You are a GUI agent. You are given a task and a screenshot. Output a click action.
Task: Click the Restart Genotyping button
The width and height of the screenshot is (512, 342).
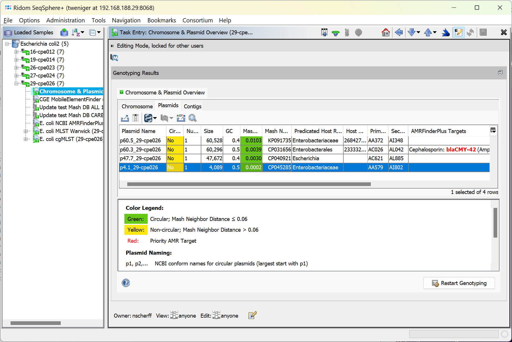click(459, 283)
